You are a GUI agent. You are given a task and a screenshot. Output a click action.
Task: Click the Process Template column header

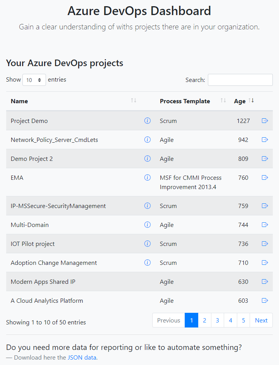pyautogui.click(x=185, y=101)
